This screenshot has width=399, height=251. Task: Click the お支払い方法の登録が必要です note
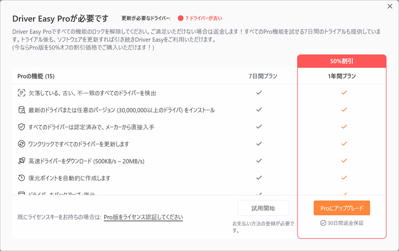[x=263, y=227]
